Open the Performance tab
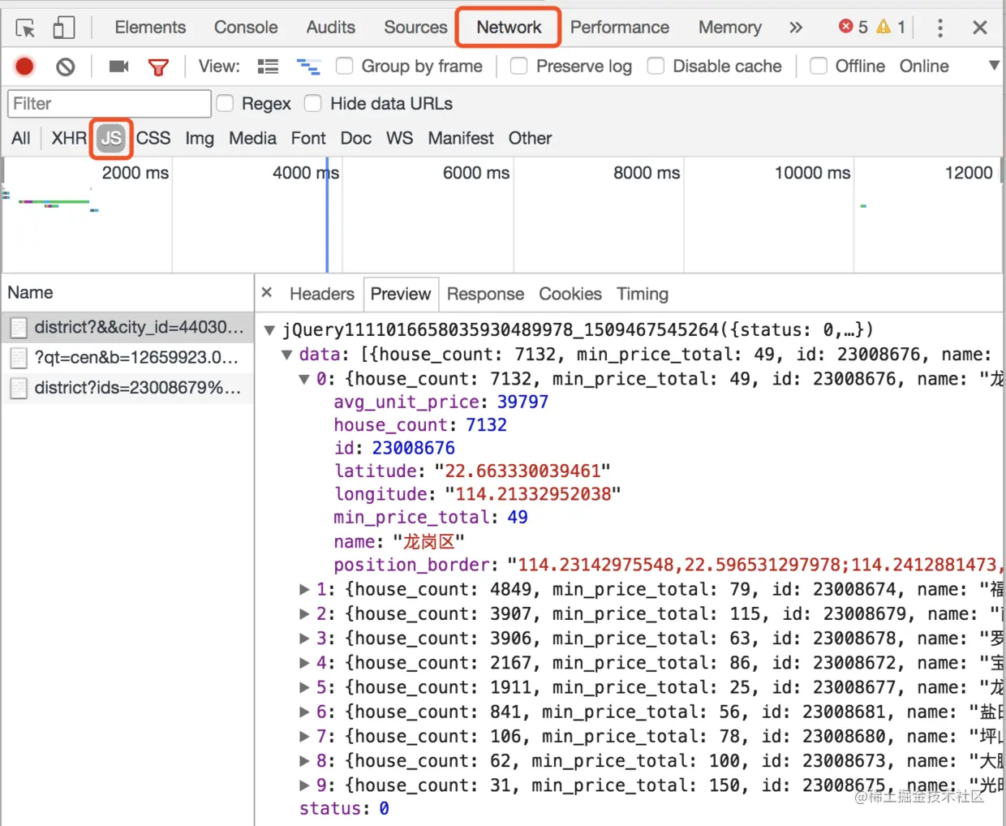Viewport: 1006px width, 826px height. (620, 28)
